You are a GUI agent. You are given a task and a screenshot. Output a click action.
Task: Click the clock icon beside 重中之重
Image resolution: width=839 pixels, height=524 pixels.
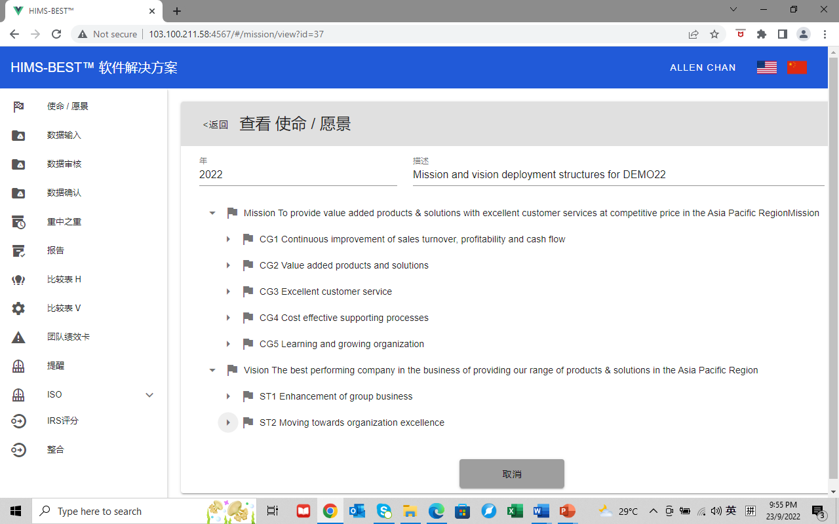coord(18,222)
